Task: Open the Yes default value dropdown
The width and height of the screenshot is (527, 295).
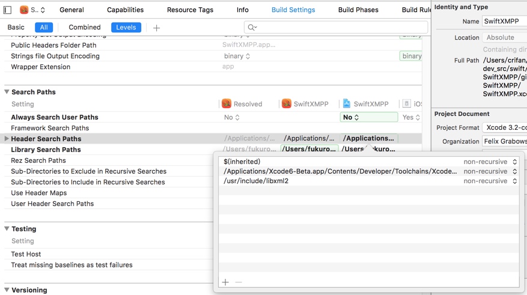Action: [410, 117]
